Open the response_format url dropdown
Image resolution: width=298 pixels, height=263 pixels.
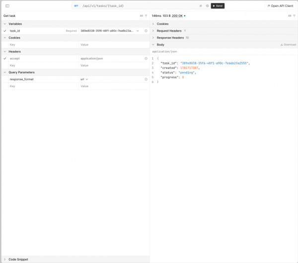click(84, 79)
